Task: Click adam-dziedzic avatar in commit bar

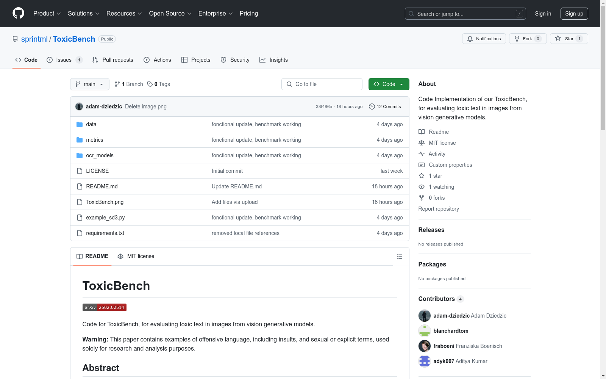Action: pyautogui.click(x=79, y=106)
